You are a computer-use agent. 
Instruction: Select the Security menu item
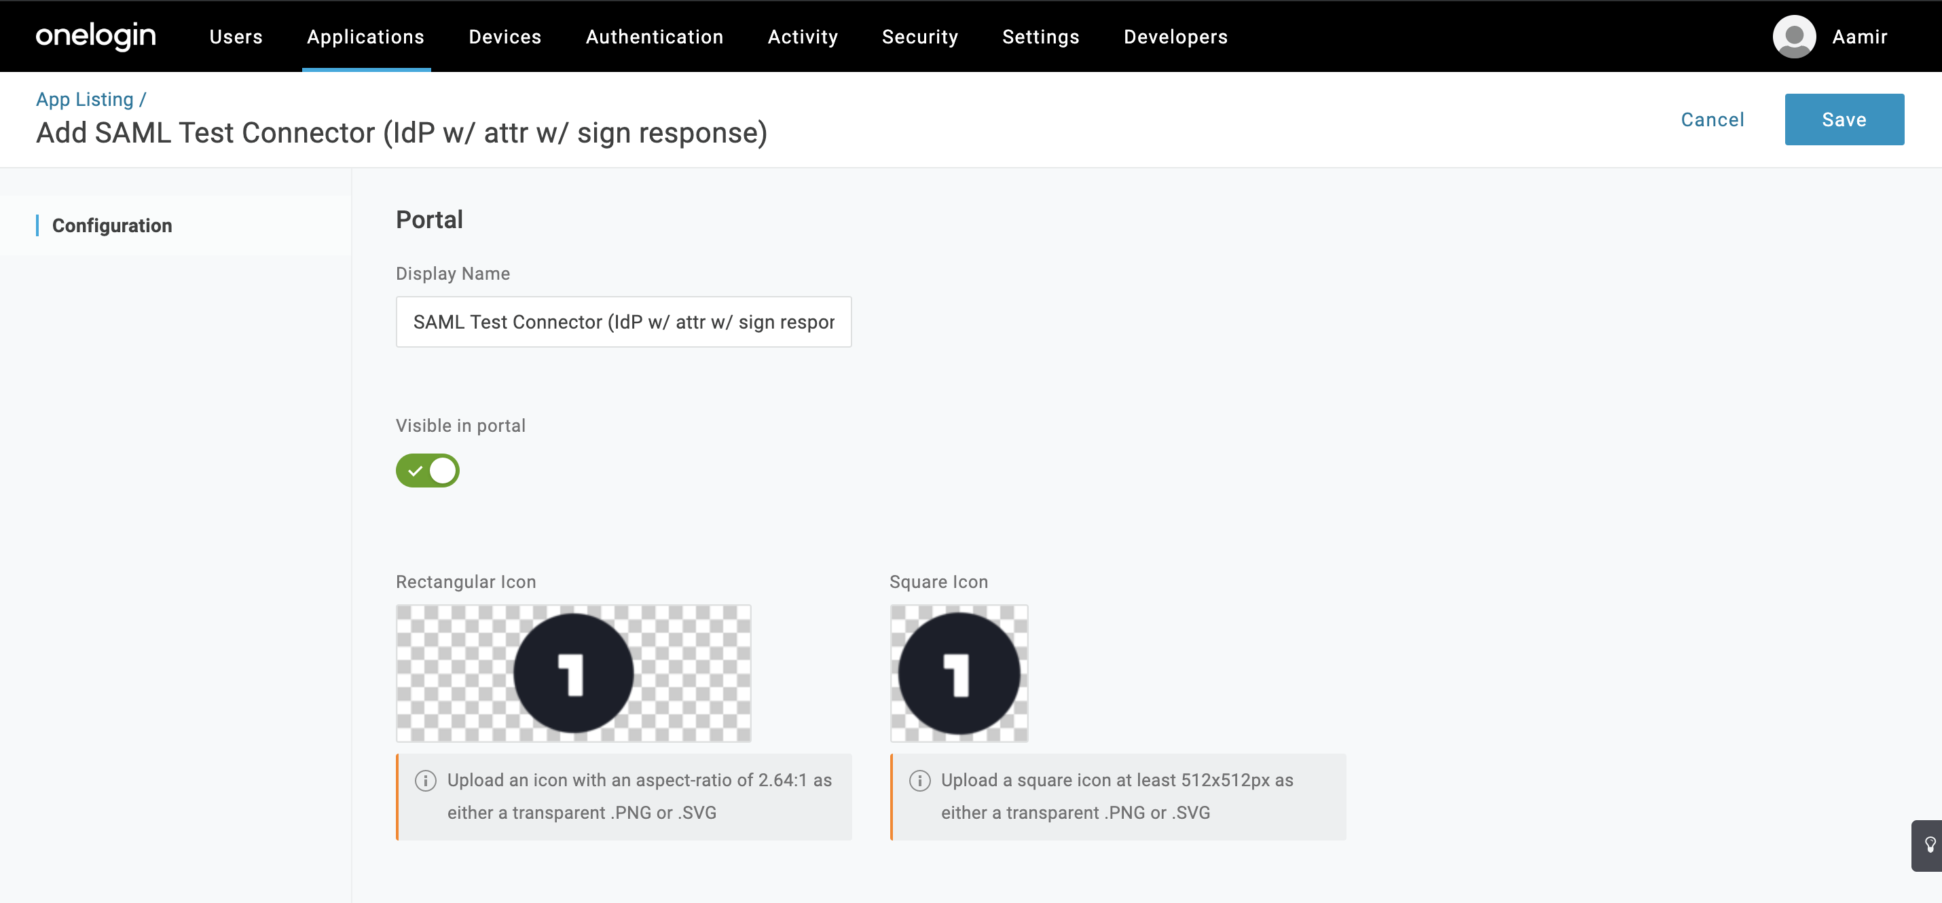point(920,36)
